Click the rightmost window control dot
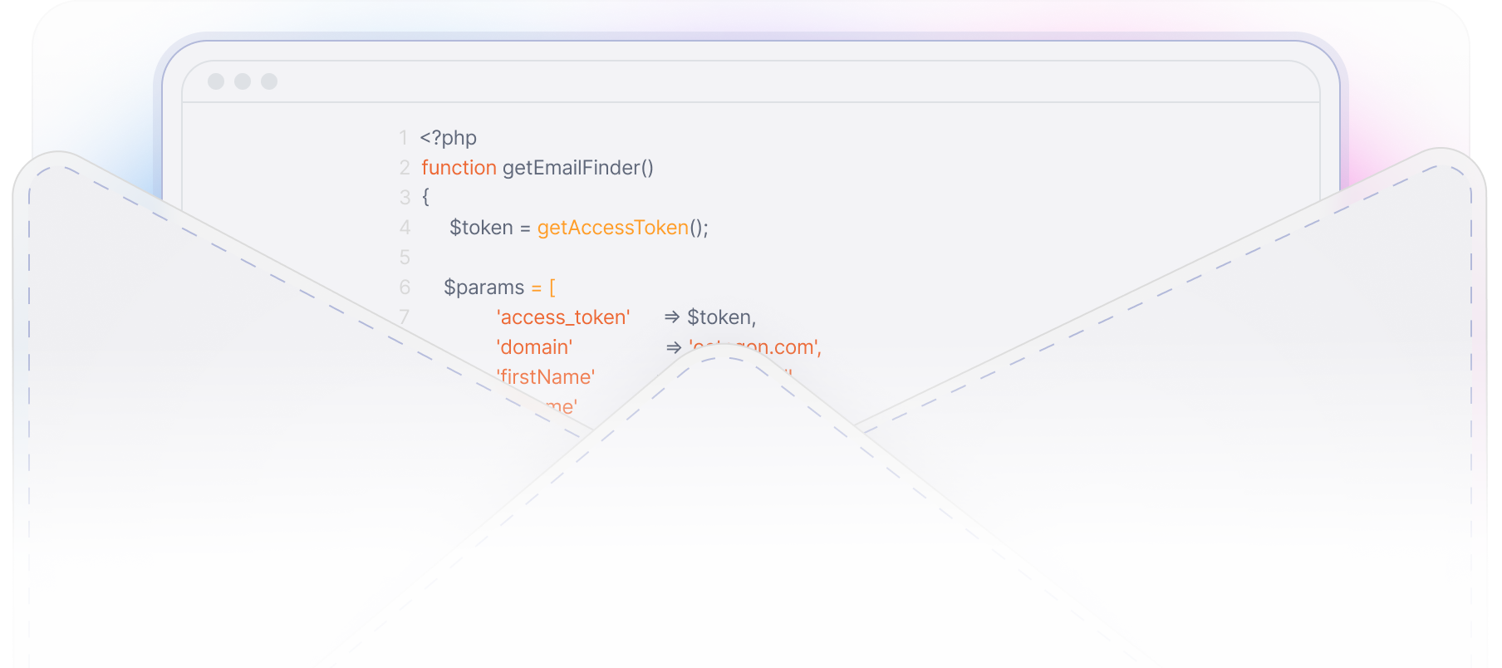 (269, 81)
